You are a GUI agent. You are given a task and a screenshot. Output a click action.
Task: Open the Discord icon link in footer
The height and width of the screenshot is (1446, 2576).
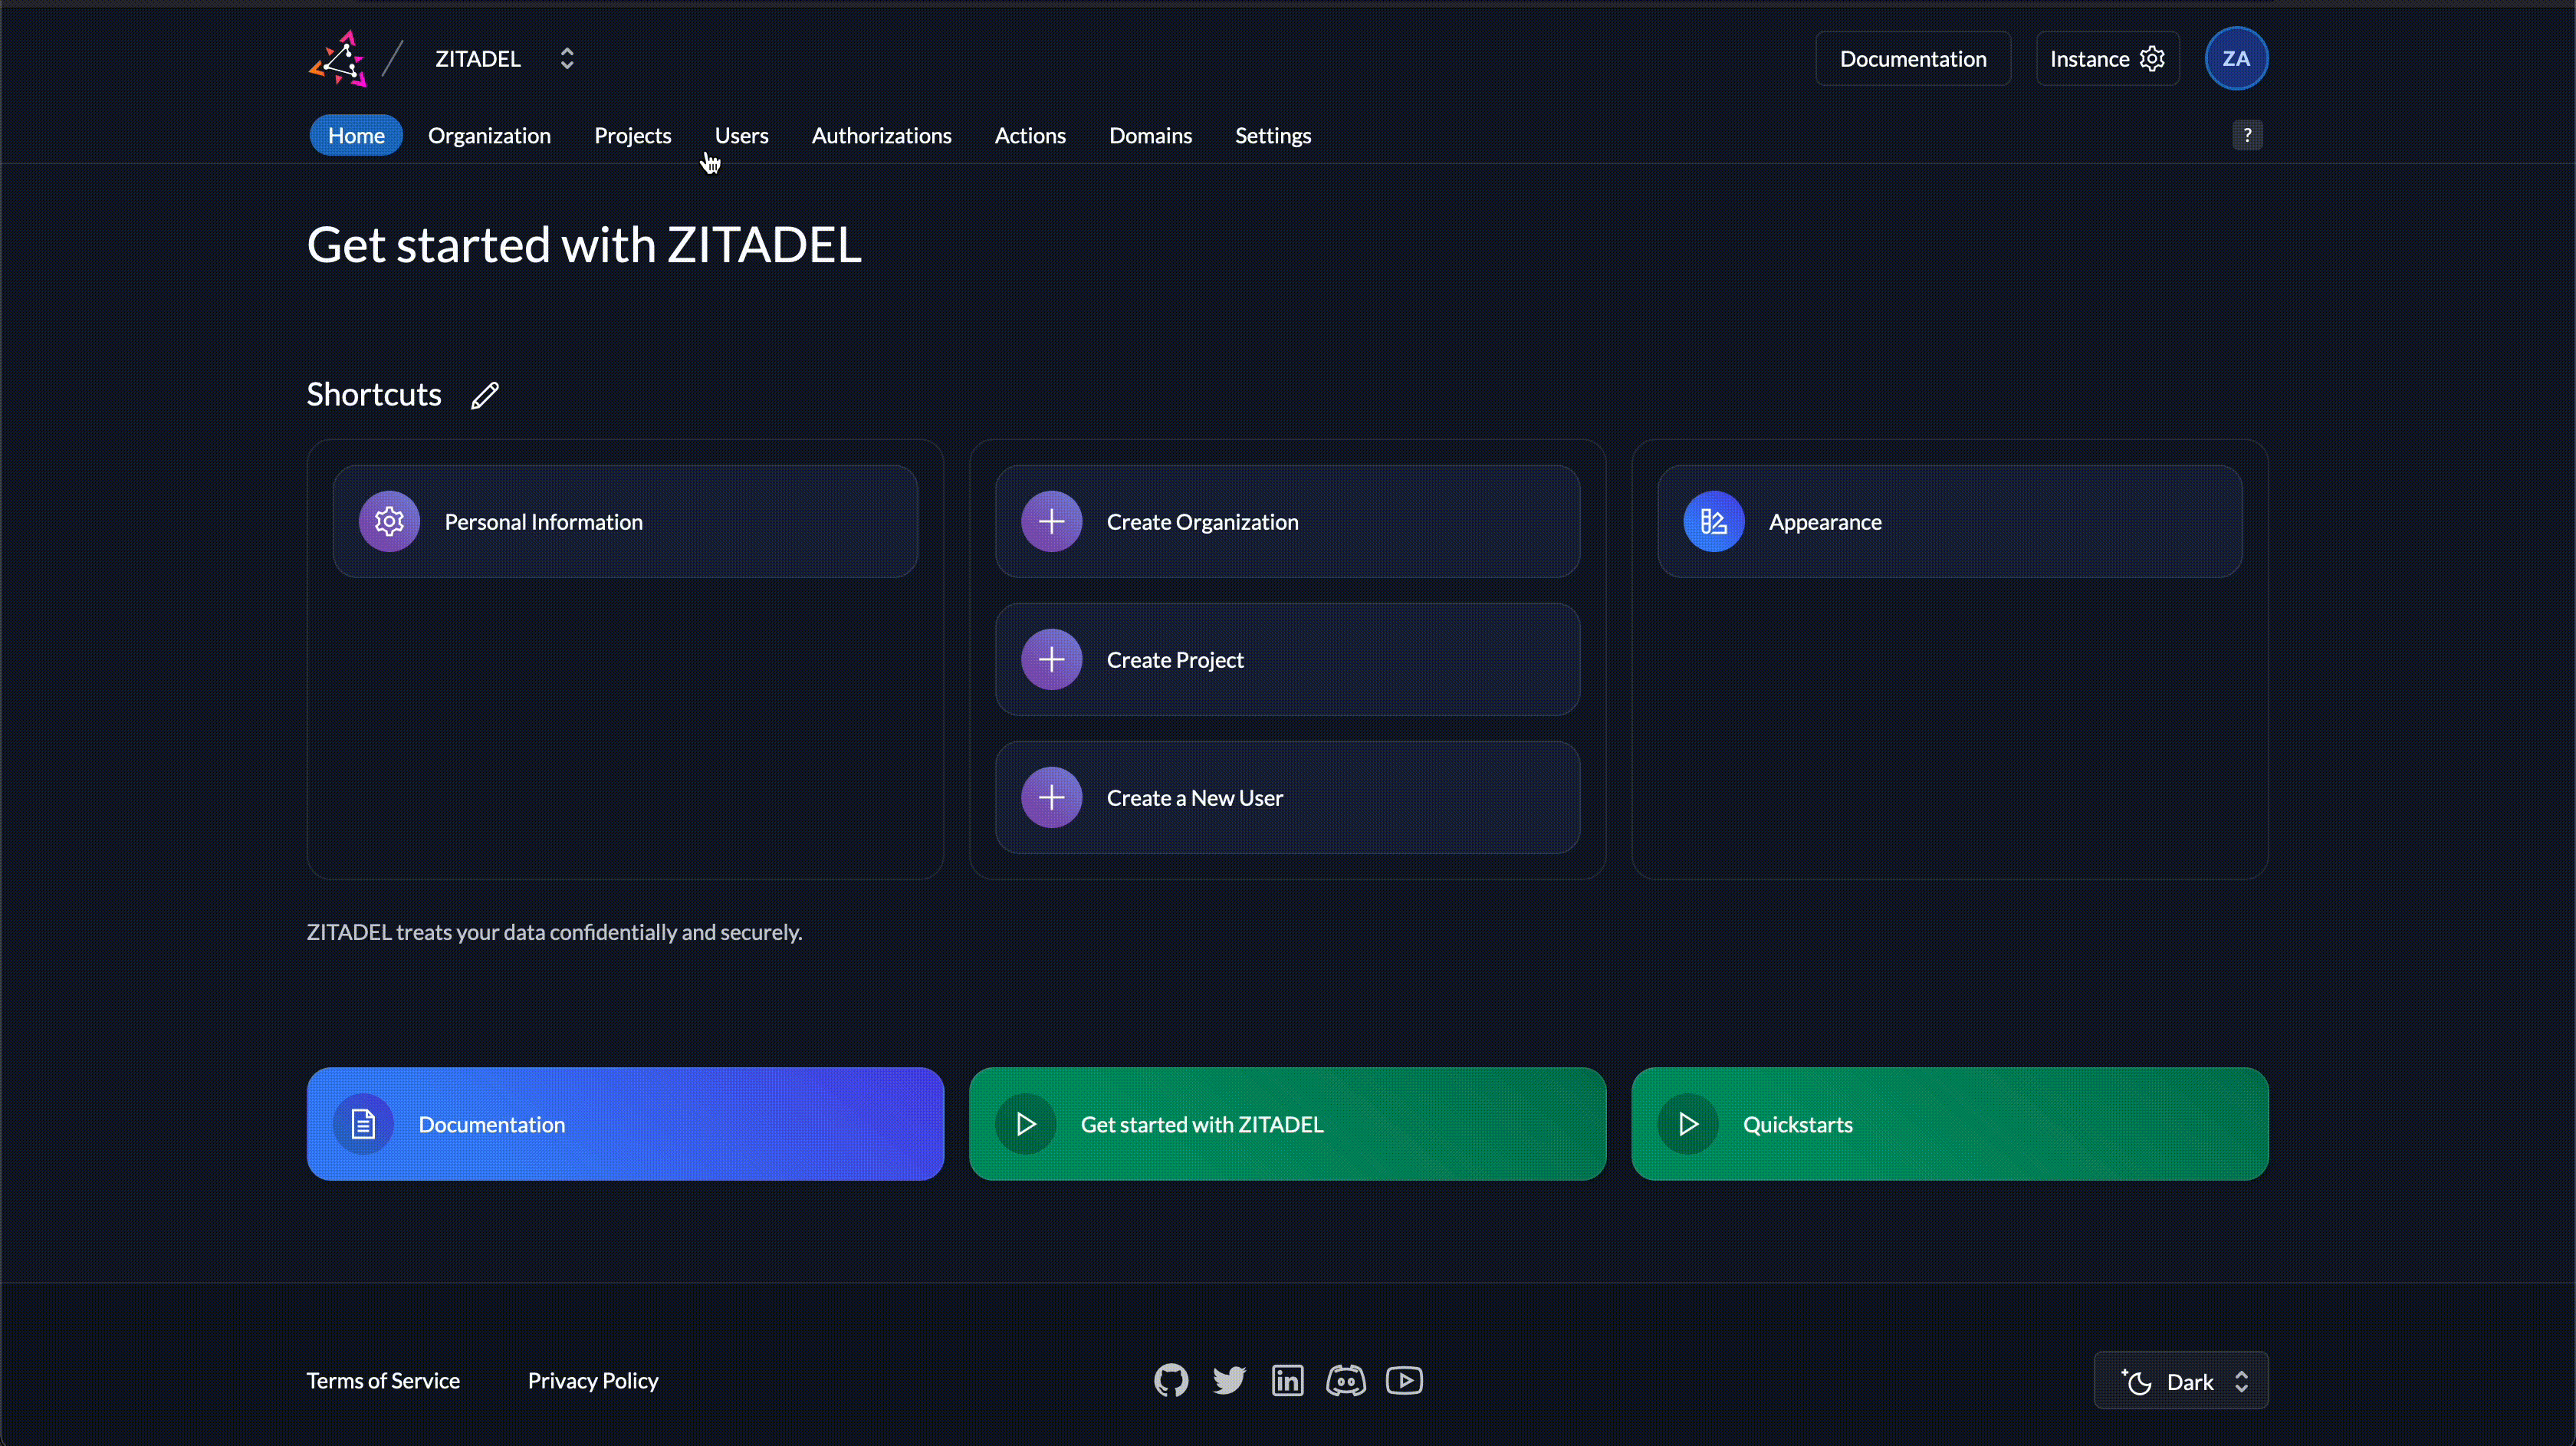point(1345,1381)
